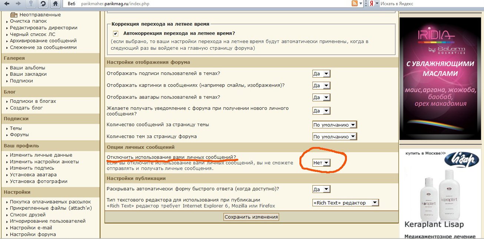This screenshot has width=484, height=239.
Task: Click the orange RSS feed icon
Action: pos(355,4)
